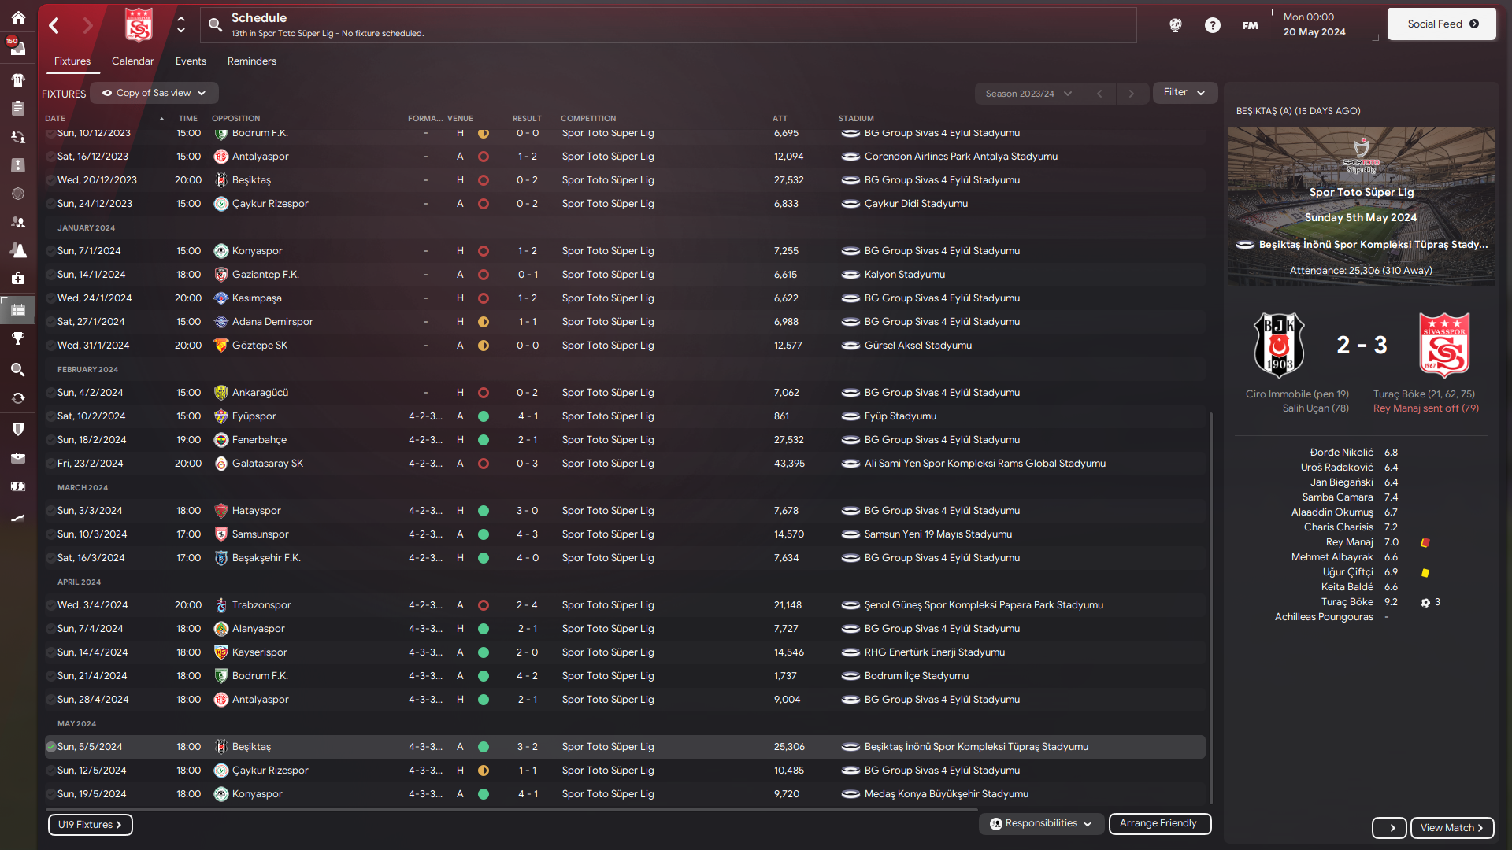Open the Club Vision briefcase icon
Screen dimensions: 1512x850
pos(18,457)
